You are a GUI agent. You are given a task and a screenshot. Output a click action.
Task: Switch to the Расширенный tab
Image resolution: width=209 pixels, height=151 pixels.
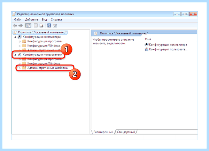pyautogui.click(x=103, y=132)
